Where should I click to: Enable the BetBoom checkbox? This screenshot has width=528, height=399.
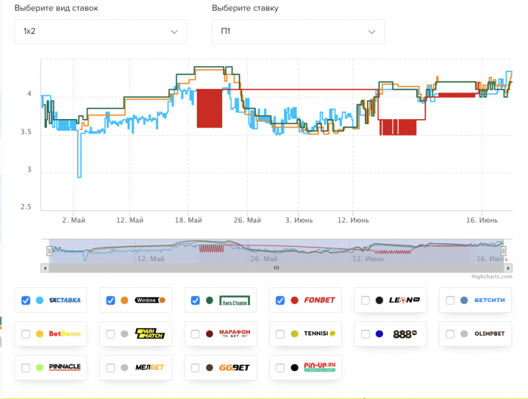point(26,334)
